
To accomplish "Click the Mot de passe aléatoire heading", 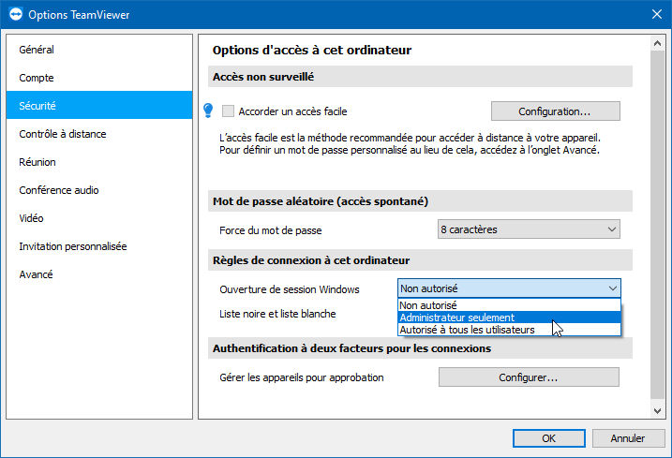I will point(321,201).
